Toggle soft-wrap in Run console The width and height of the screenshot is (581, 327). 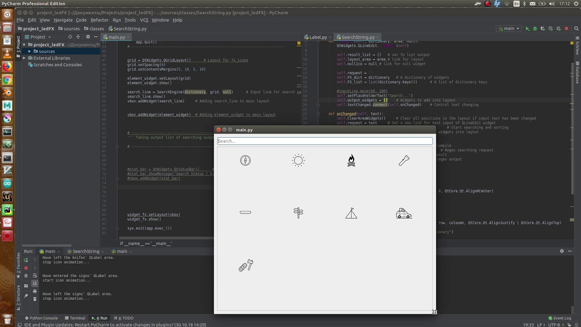[x=34, y=276]
